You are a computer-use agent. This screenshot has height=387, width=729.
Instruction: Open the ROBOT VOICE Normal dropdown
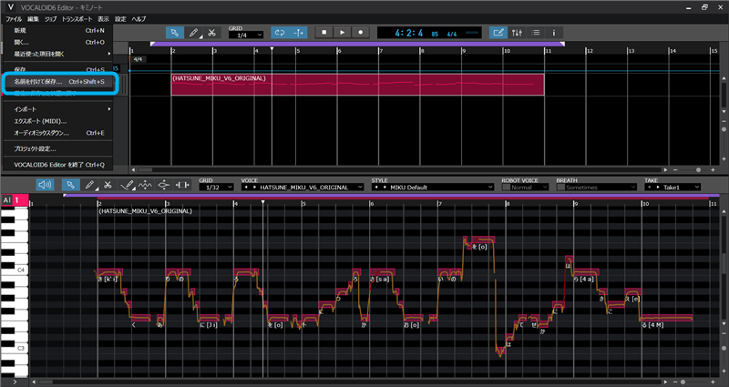pos(529,188)
